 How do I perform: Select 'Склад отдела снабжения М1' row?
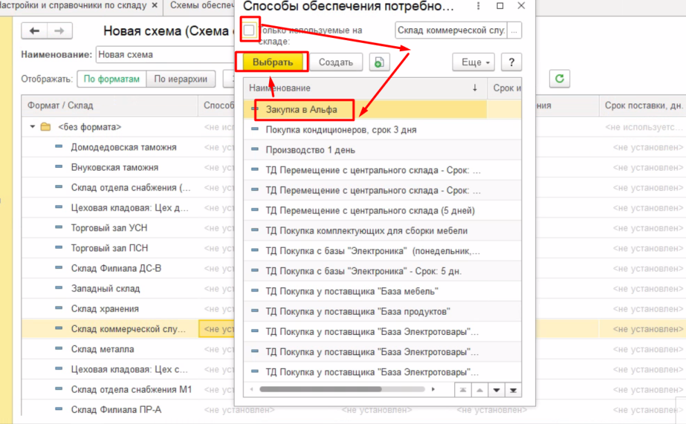point(131,389)
